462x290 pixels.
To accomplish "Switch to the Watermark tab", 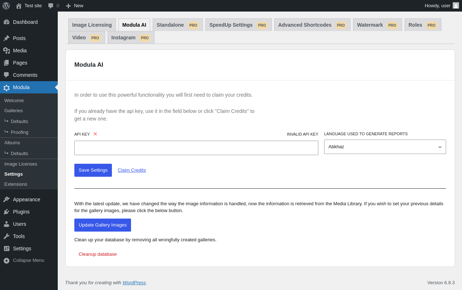I will tap(377, 25).
